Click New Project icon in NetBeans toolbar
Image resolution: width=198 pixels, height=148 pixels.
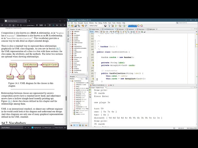pyautogui.click(x=72, y=26)
